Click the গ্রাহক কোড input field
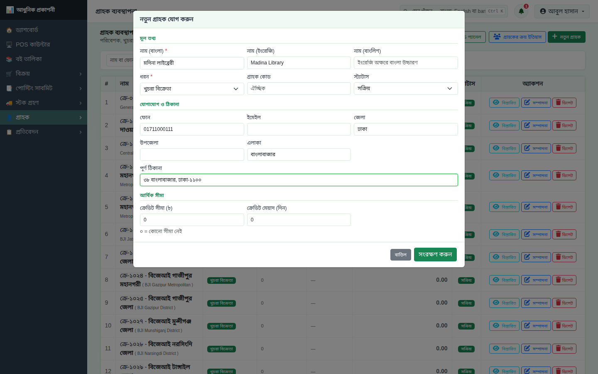The height and width of the screenshot is (374, 598). tap(299, 89)
